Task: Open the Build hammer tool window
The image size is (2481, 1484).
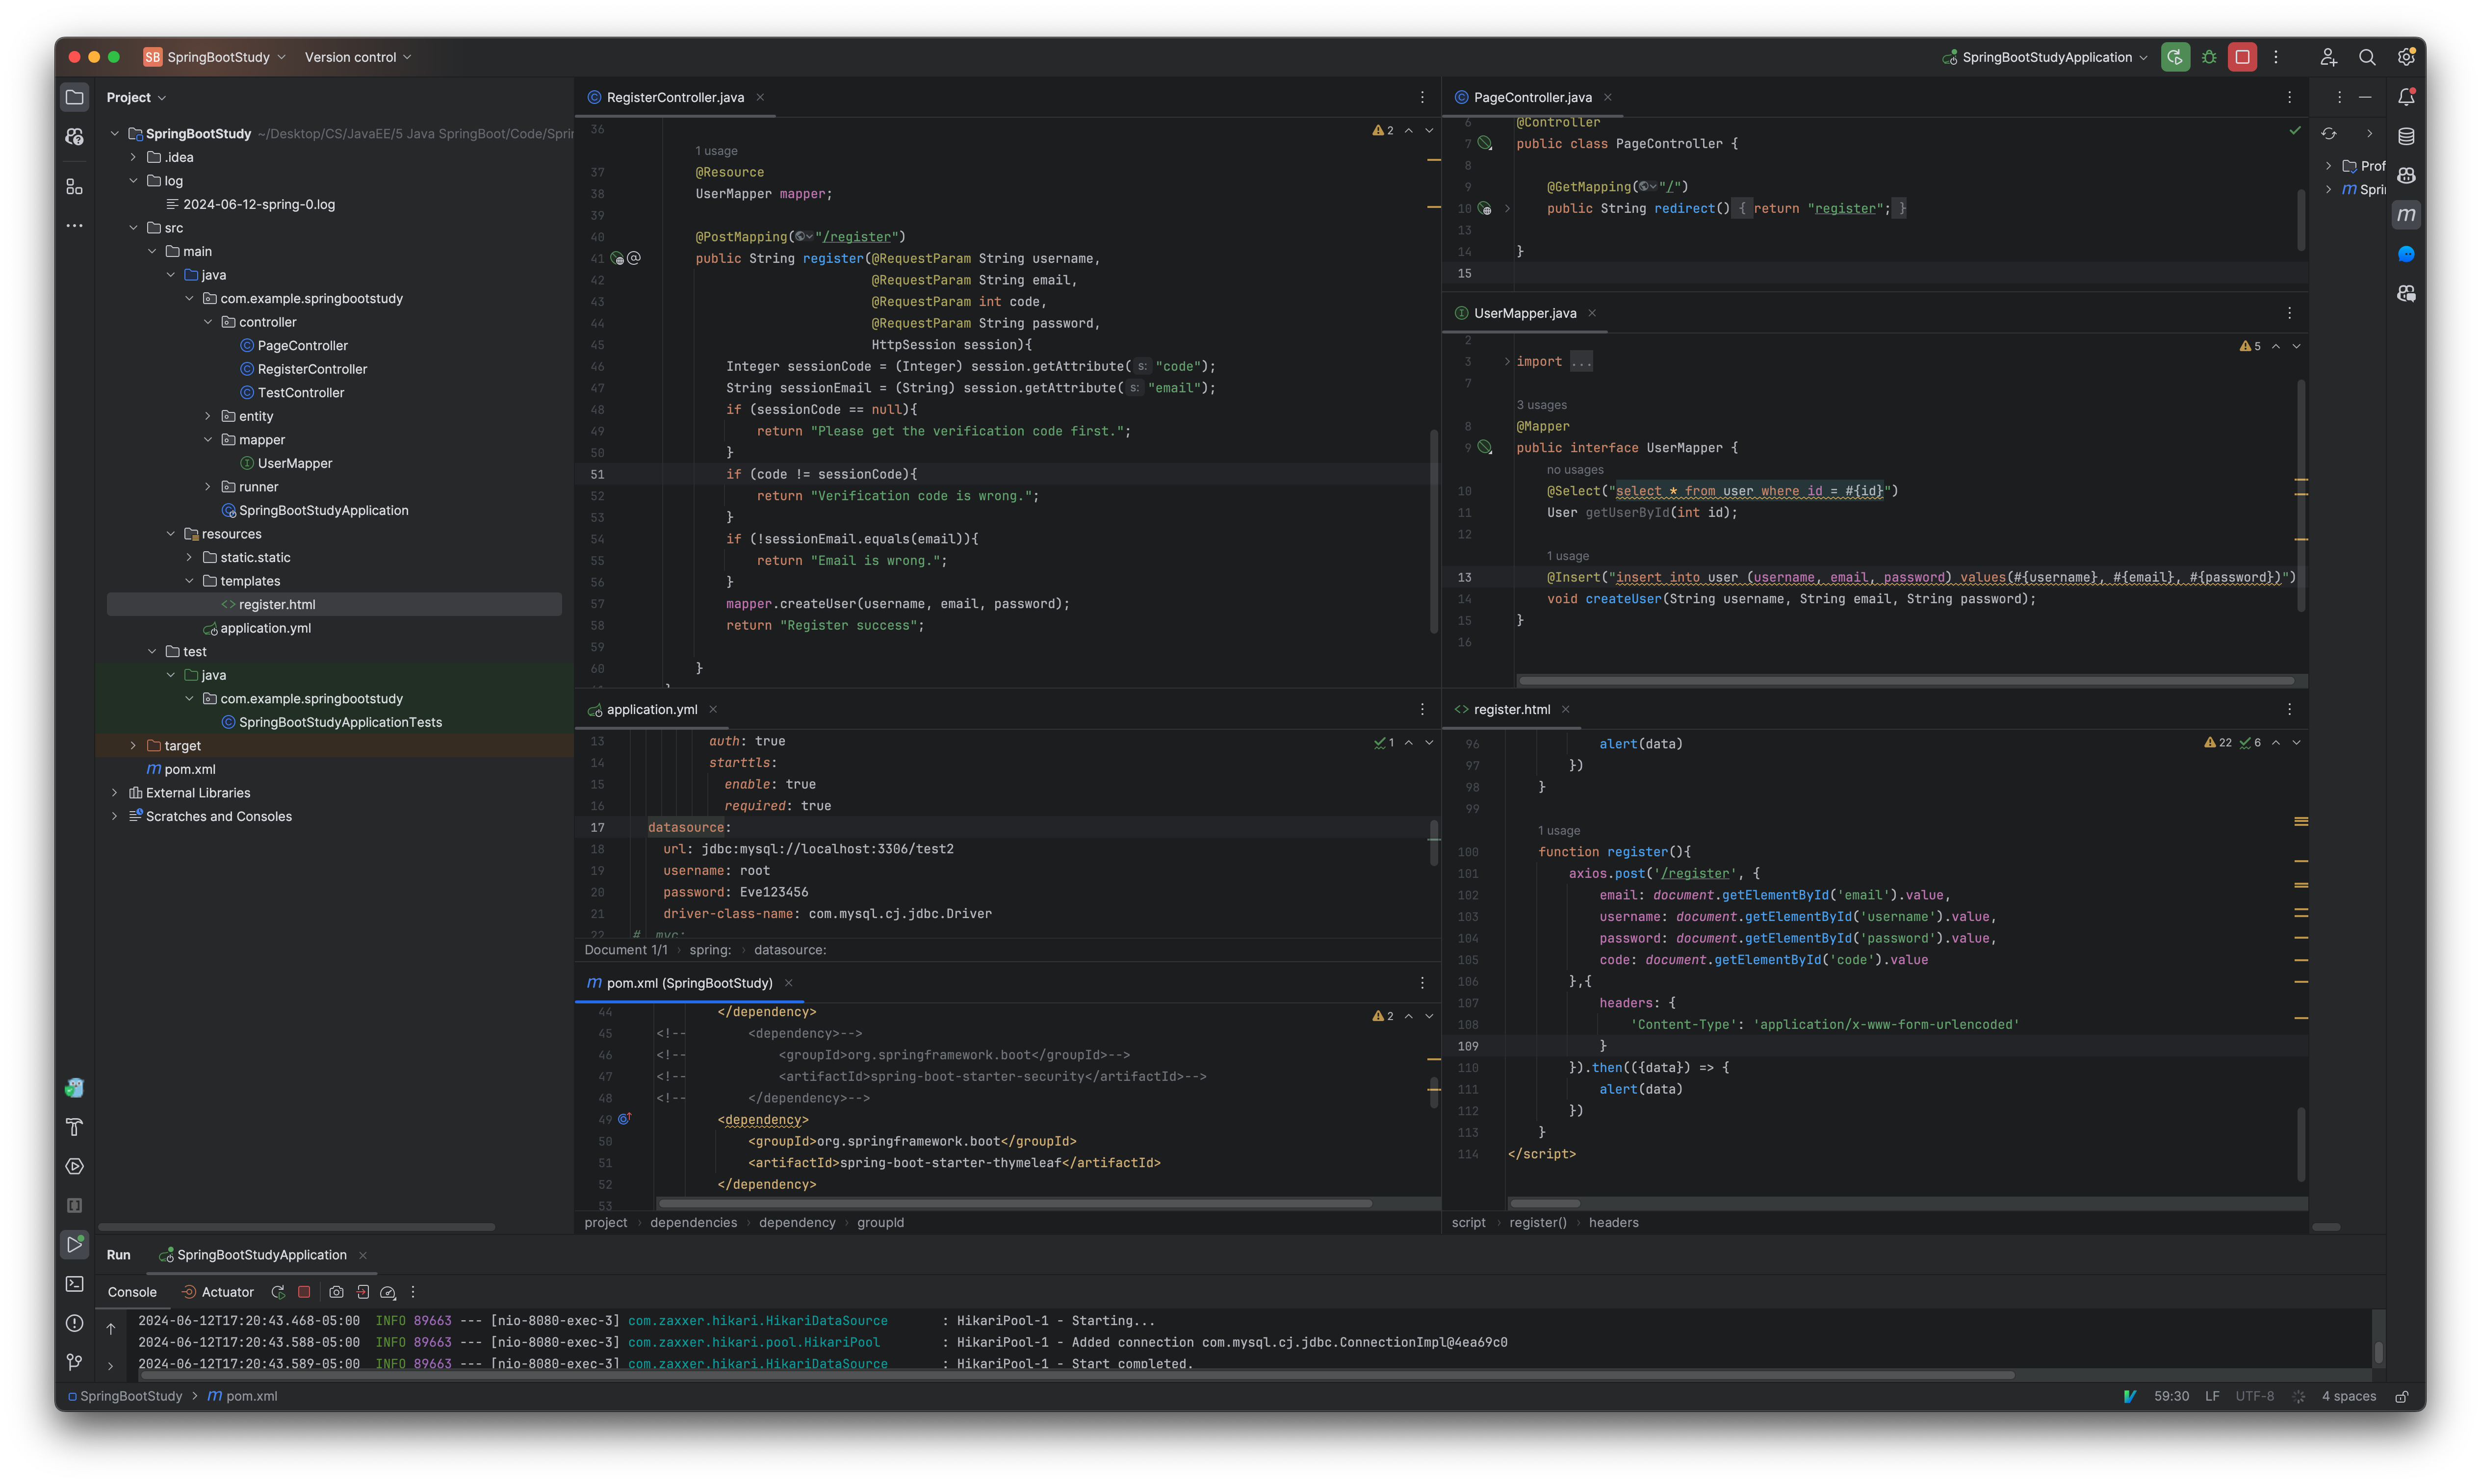Action: tap(74, 1127)
